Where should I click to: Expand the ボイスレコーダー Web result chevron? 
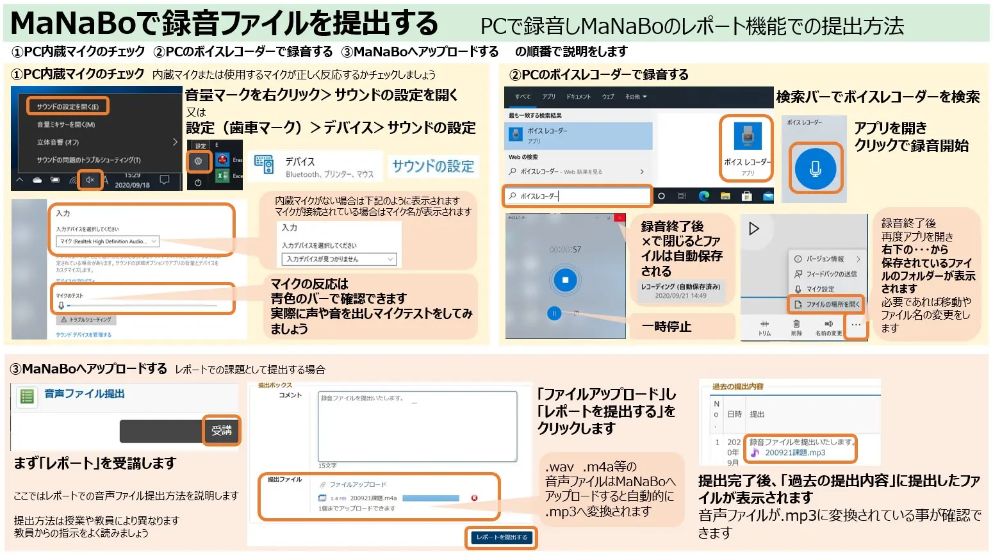tap(642, 172)
